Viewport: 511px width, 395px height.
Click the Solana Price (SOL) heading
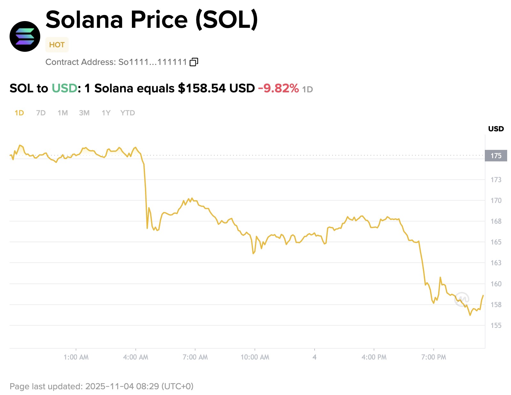coord(152,20)
